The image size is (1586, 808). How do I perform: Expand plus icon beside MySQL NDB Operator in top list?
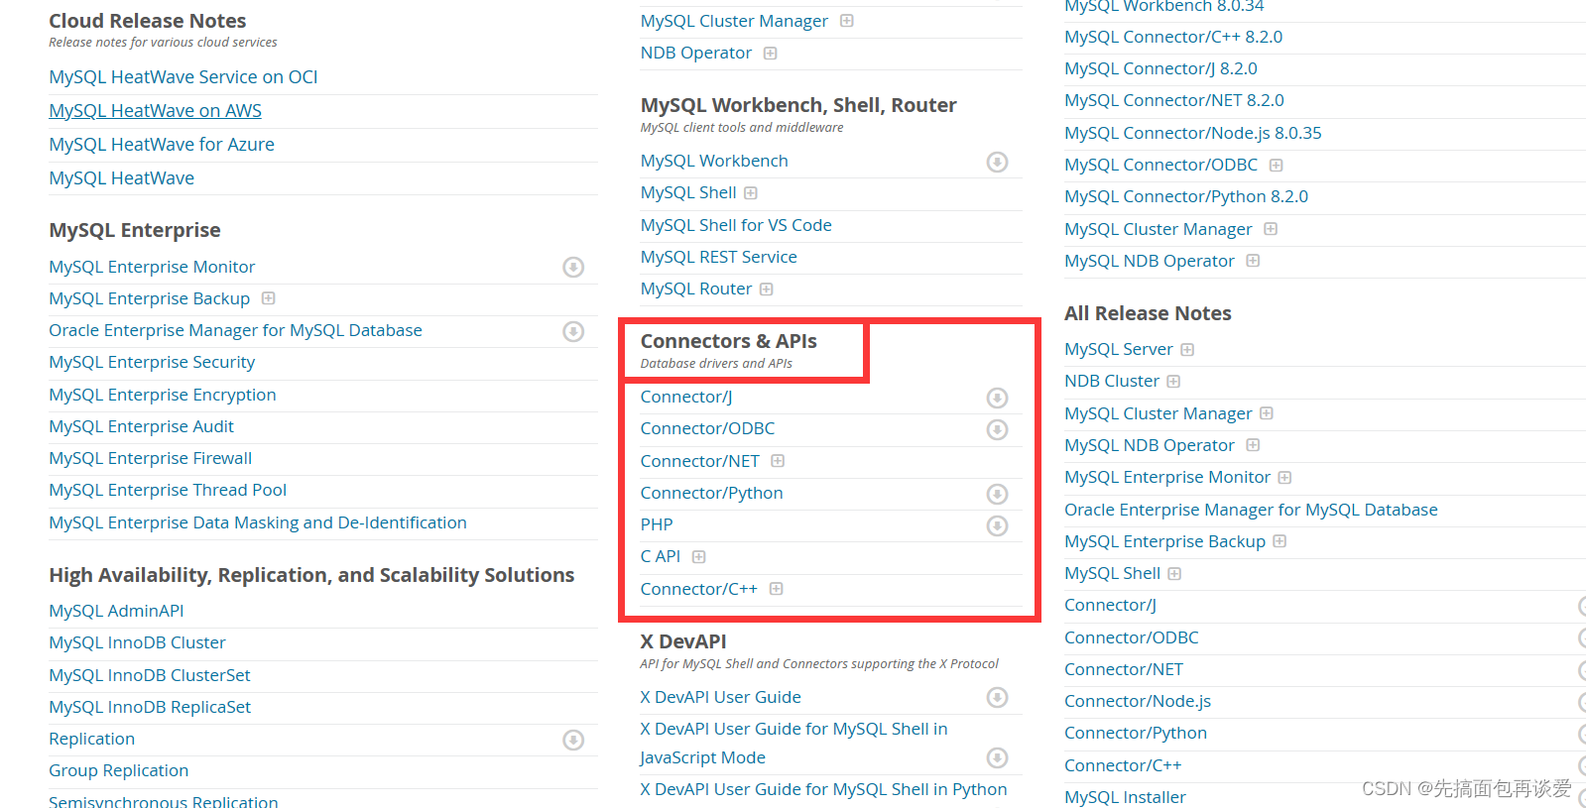pos(1253,261)
